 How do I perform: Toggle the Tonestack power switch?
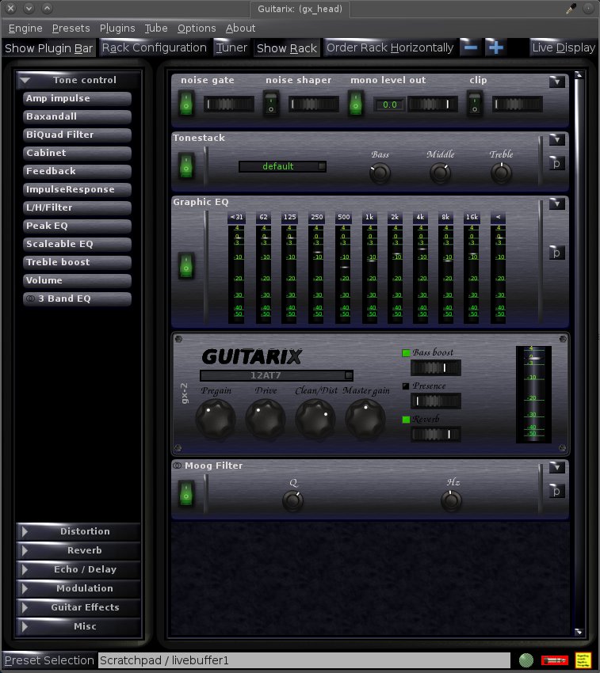(x=186, y=166)
